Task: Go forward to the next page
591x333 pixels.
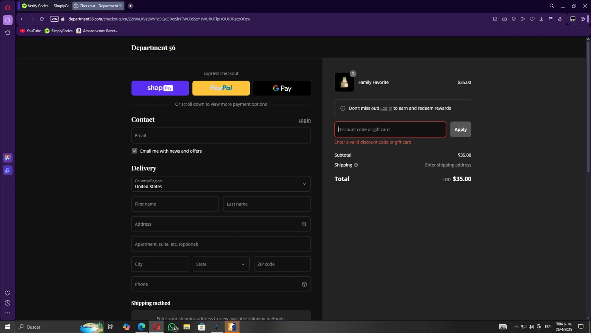Action: [32, 19]
